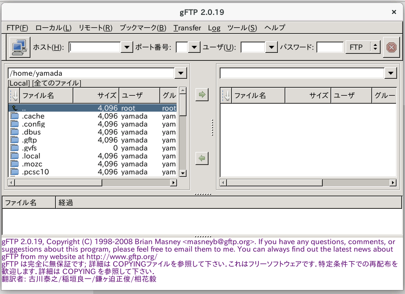Screen dimensions: 405x294
Task: Select the .dbus folder icon
Action: (x=14, y=132)
